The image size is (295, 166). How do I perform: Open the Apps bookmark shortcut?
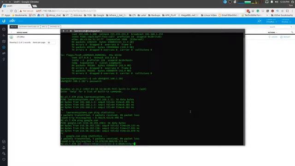[6, 15]
